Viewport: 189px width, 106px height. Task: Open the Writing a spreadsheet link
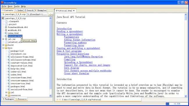(x=70, y=34)
